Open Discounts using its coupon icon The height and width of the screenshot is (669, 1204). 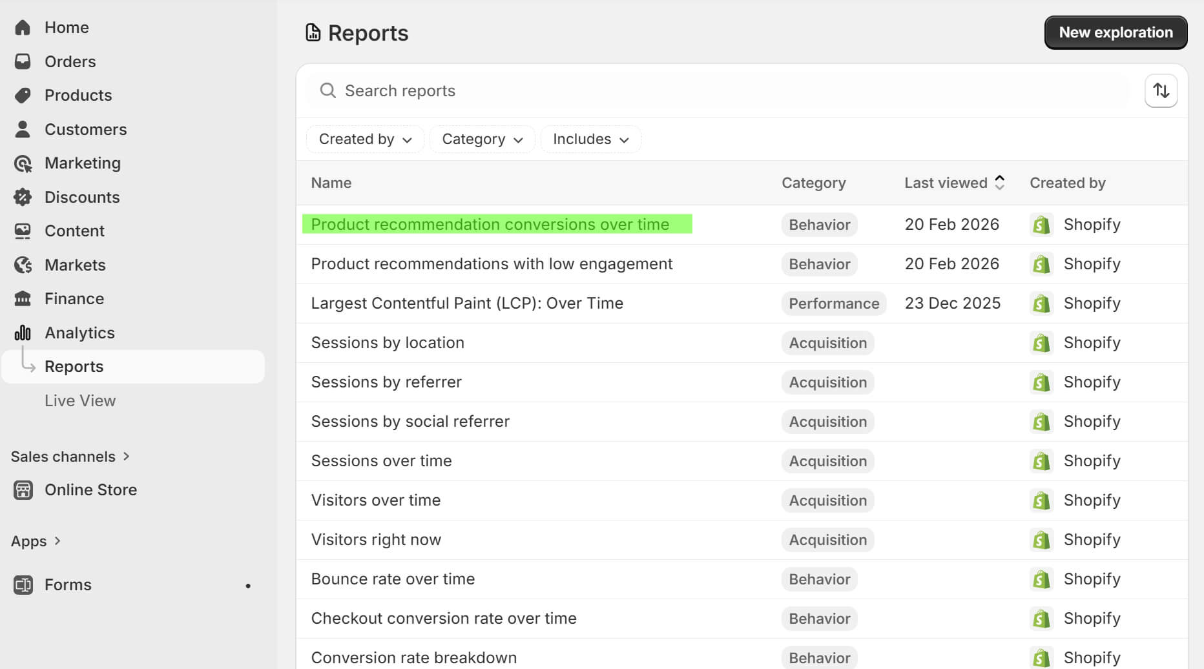point(23,197)
